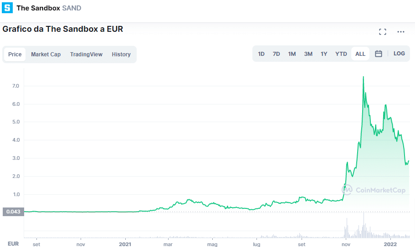Screen dimensions: 415x247
Task: Click the 2021 x-axis label
Action: point(125,244)
